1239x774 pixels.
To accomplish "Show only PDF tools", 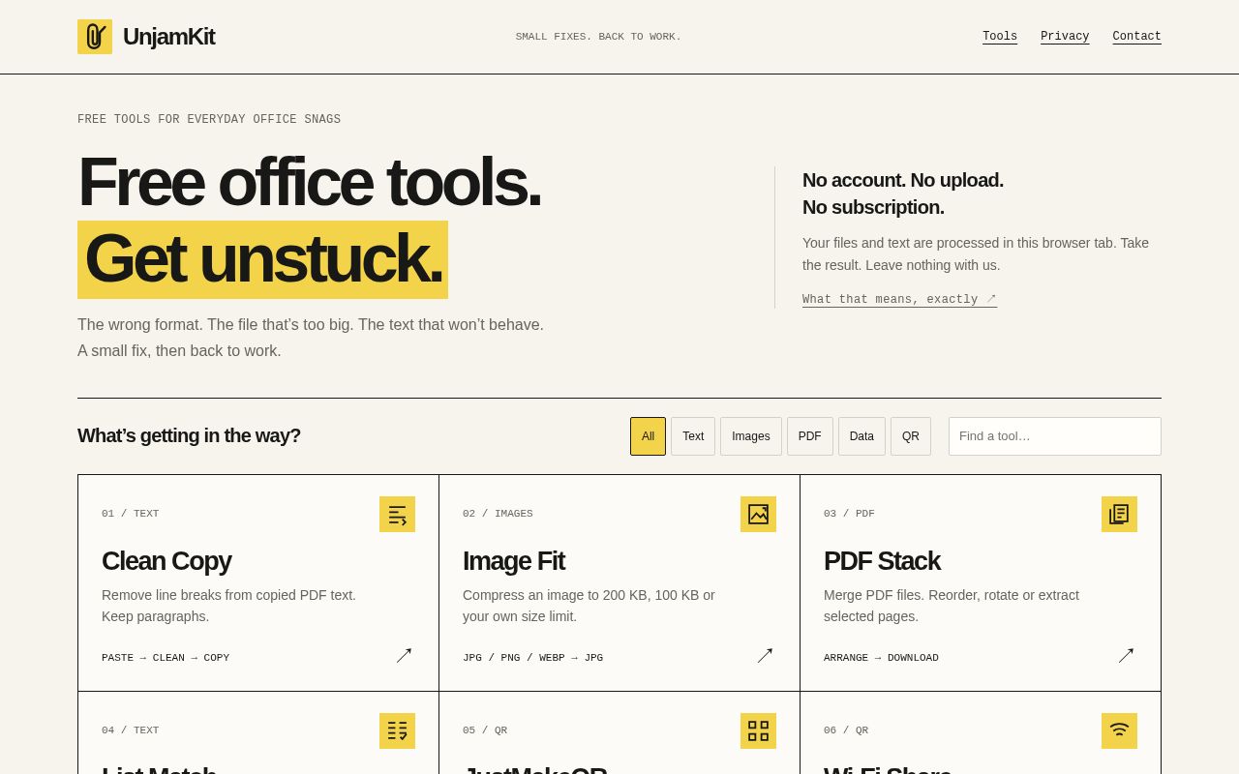I will [810, 436].
